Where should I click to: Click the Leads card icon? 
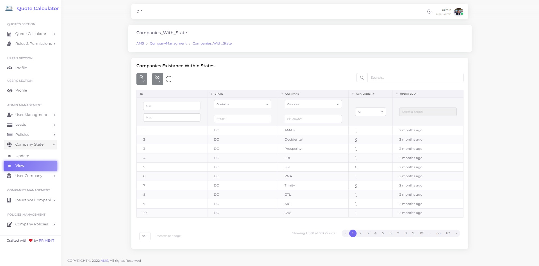(x=10, y=125)
